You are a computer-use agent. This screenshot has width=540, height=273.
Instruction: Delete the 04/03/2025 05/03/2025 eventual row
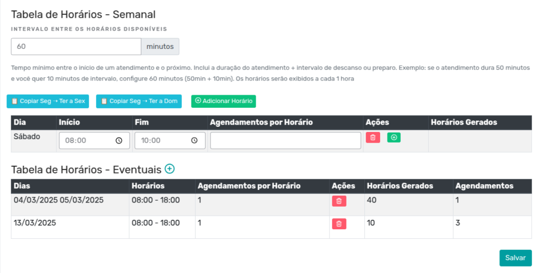pos(339,201)
